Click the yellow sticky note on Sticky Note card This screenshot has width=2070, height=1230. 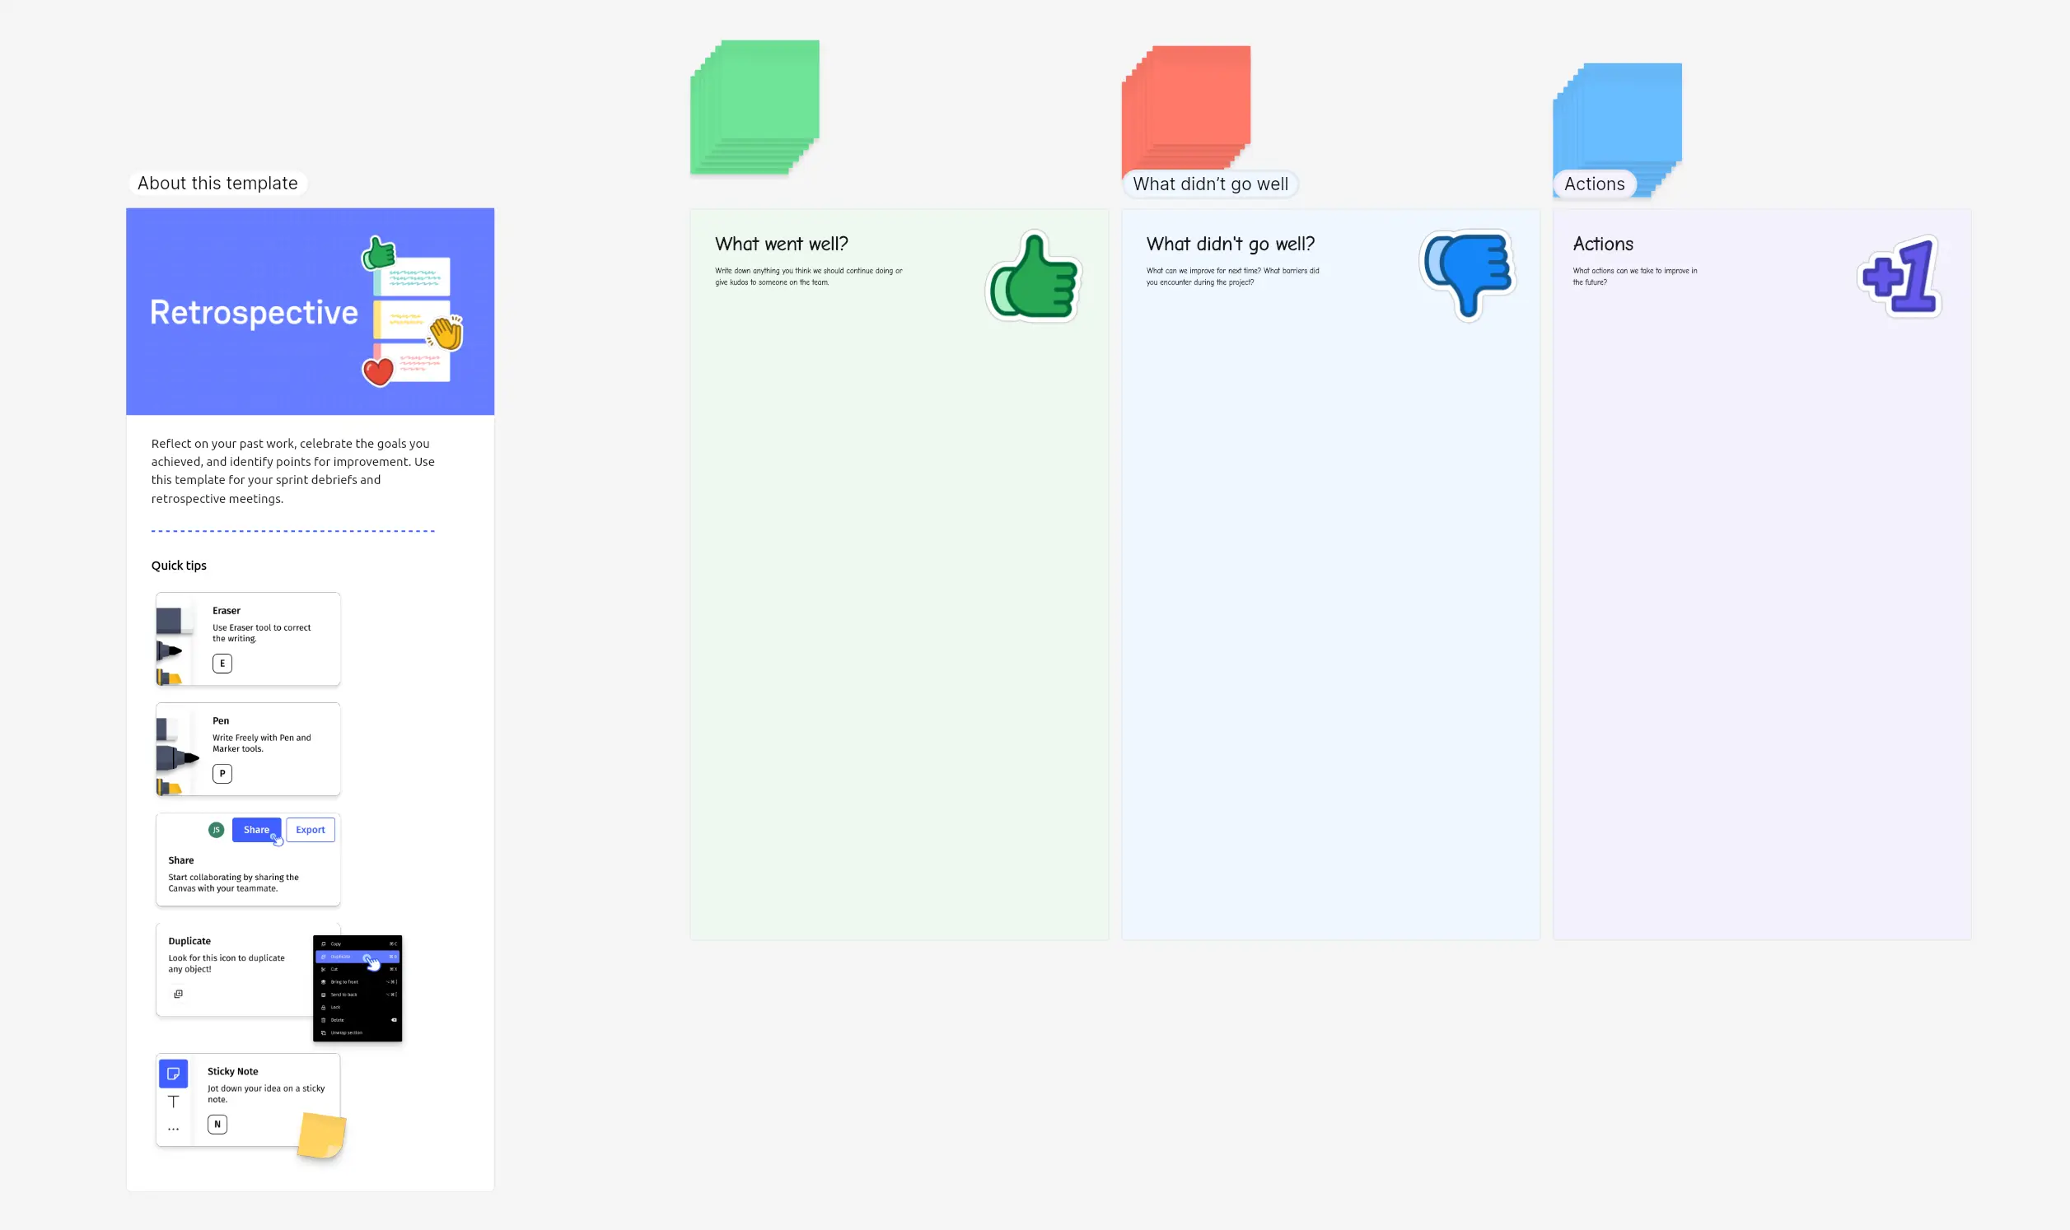pyautogui.click(x=321, y=1135)
